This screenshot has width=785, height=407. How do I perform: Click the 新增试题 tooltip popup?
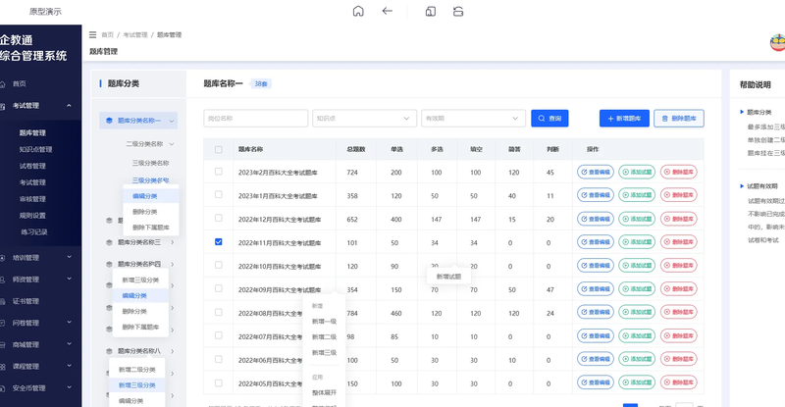[448, 277]
